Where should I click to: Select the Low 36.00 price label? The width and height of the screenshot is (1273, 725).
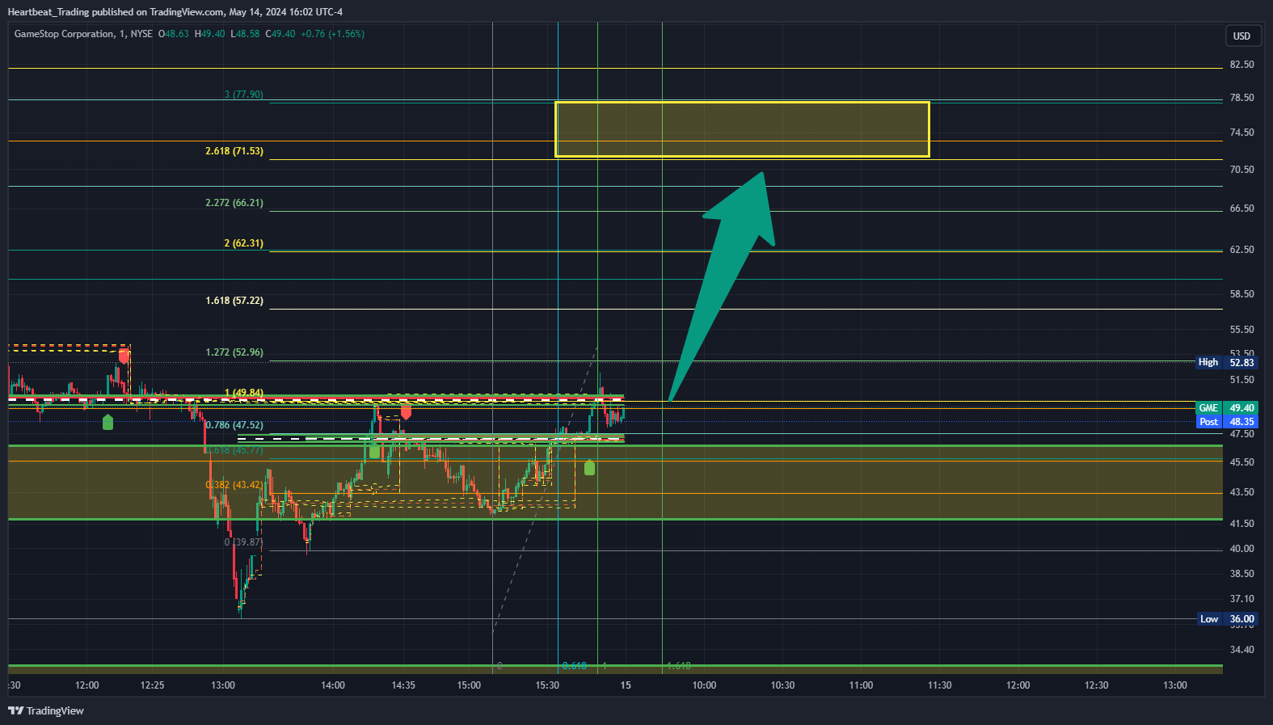point(1226,619)
